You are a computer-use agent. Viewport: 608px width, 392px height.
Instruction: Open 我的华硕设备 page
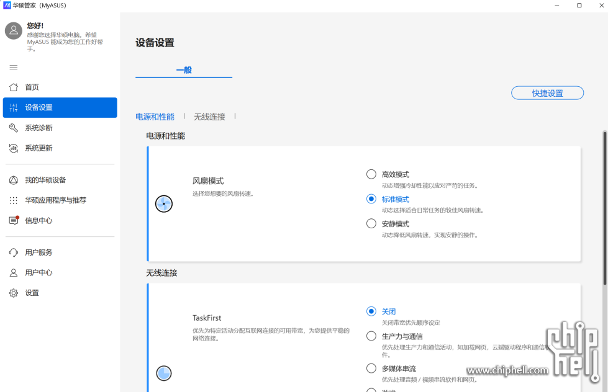tap(60, 180)
